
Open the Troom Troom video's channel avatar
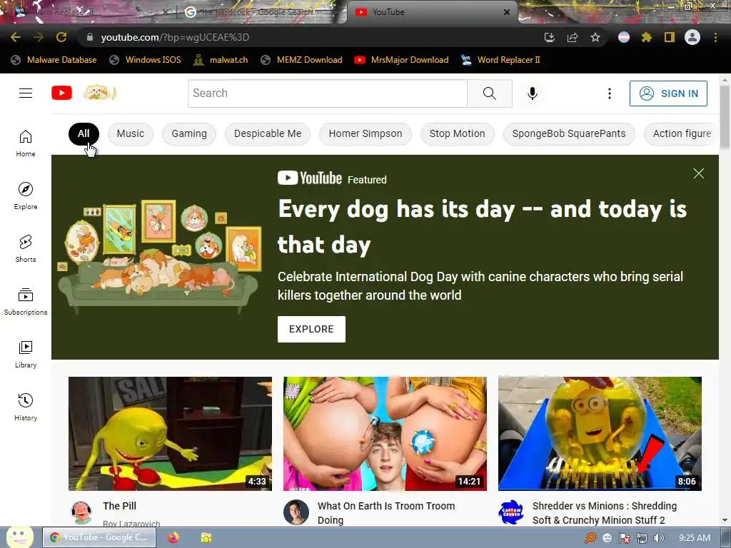[x=296, y=512]
